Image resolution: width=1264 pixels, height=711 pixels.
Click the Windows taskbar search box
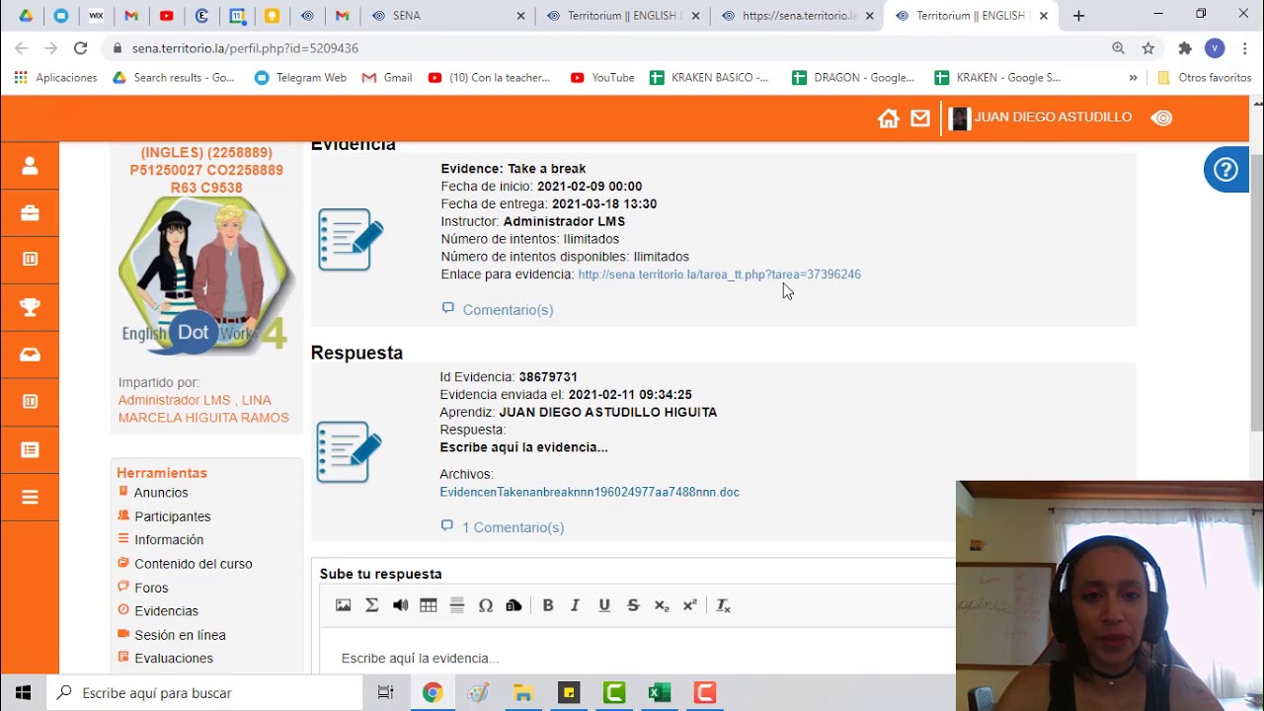point(205,693)
